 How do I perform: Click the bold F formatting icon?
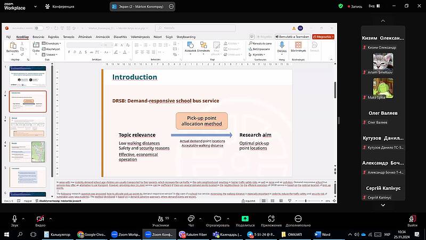69,52
